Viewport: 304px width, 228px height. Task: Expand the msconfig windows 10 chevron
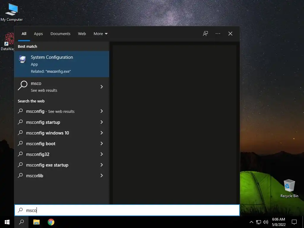(x=102, y=133)
